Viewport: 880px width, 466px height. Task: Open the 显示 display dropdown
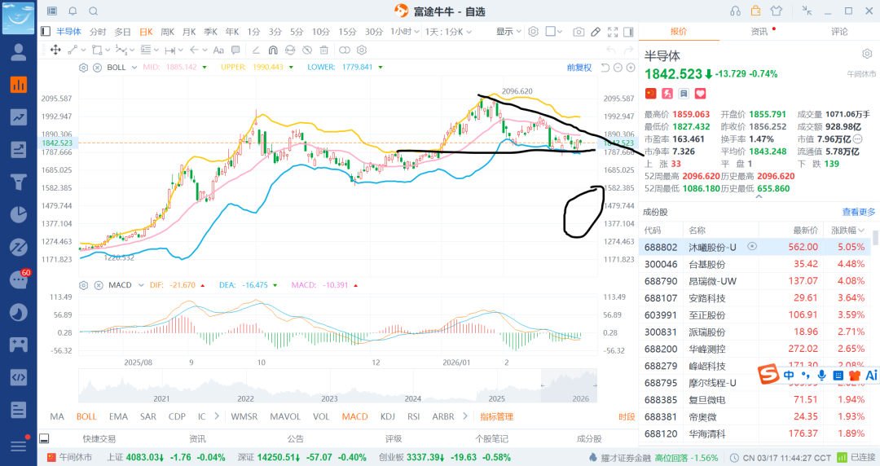point(508,32)
